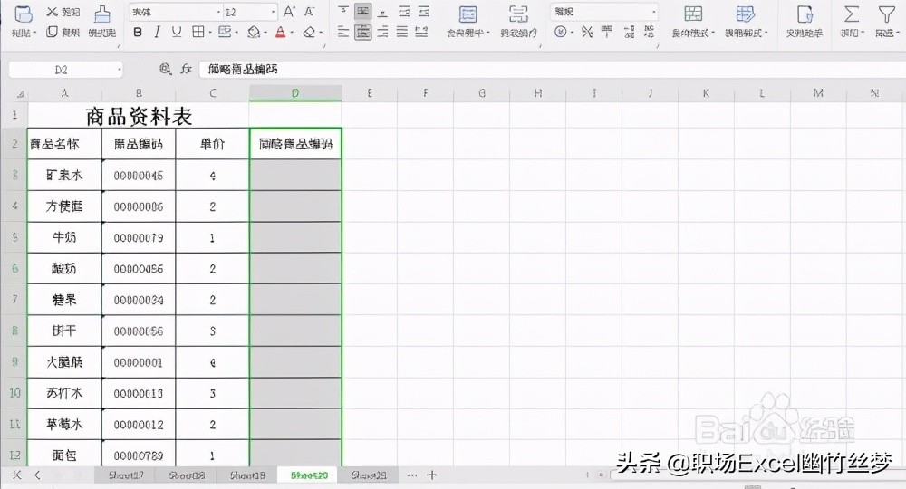Viewport: 906px width, 489px height.
Task: Toggle italic formatting
Action: (157, 33)
